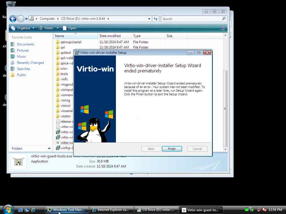The width and height of the screenshot is (286, 214).
Task: Switch to Virtio-win-guest-tools taskbar button
Action: [x=201, y=210]
